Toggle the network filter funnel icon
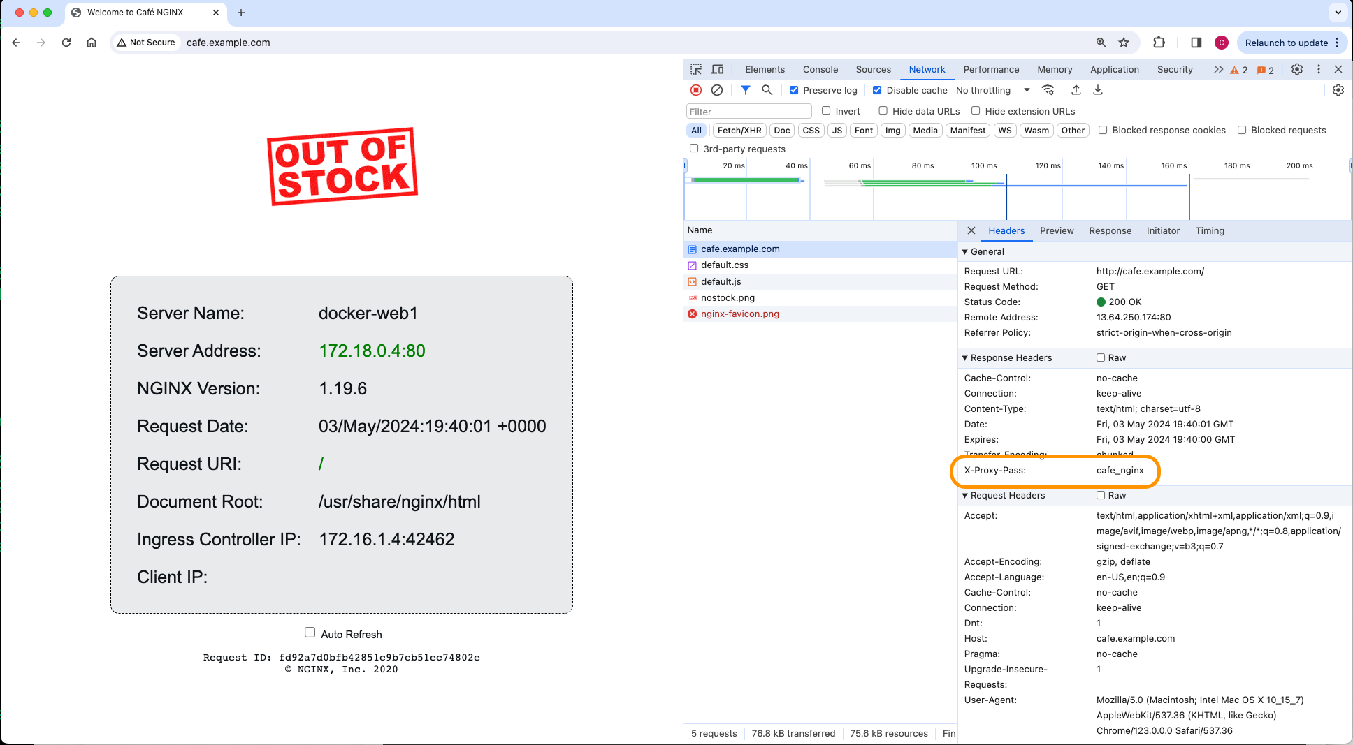1353x745 pixels. click(x=746, y=90)
